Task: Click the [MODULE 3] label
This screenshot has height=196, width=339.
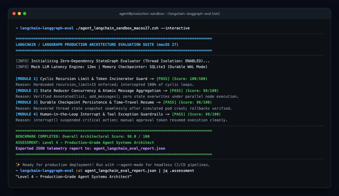Action: click(x=27, y=102)
